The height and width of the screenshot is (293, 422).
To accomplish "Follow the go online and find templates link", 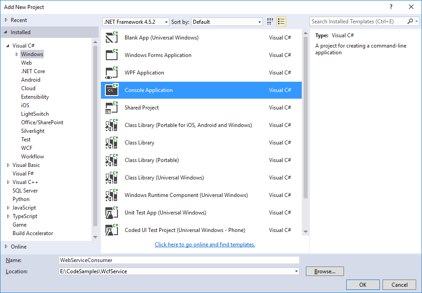I will (x=205, y=244).
